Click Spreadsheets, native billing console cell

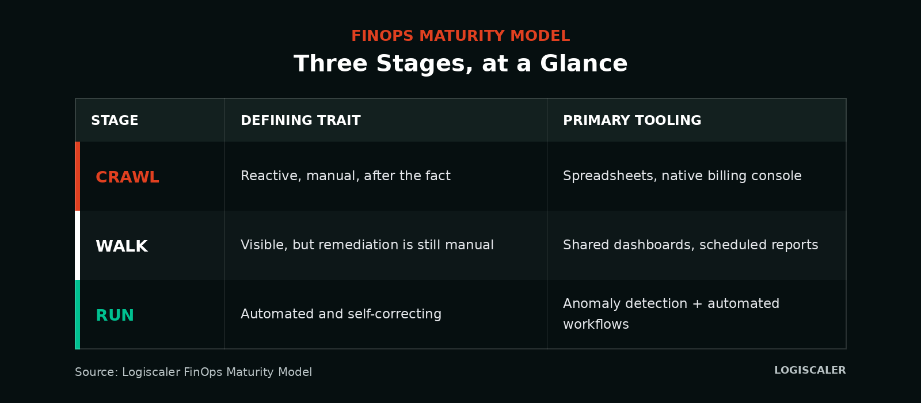[x=697, y=176]
